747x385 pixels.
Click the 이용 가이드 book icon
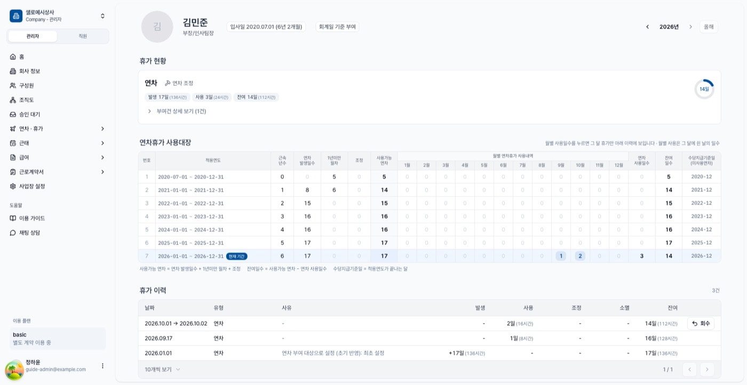click(x=13, y=218)
